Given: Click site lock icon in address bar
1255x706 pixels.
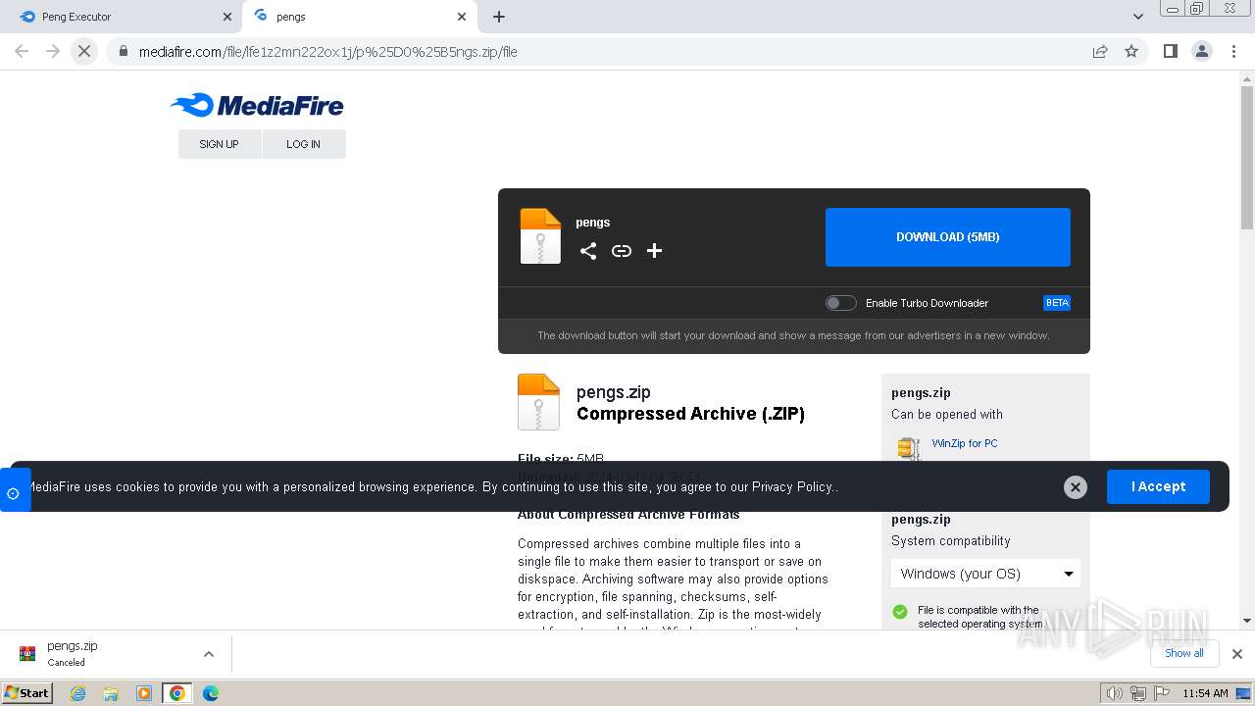Looking at the screenshot, I should tap(123, 51).
